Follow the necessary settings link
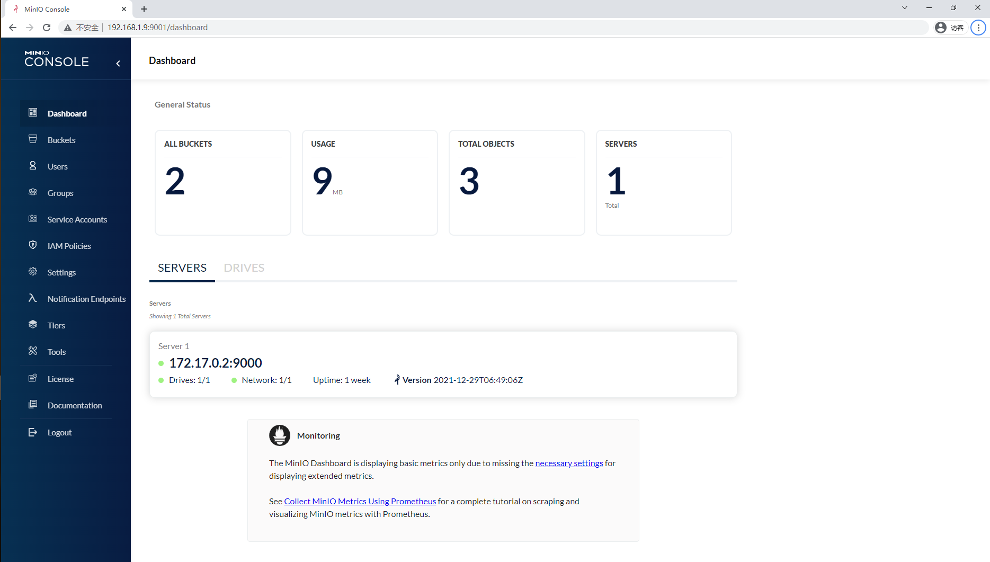 [569, 463]
